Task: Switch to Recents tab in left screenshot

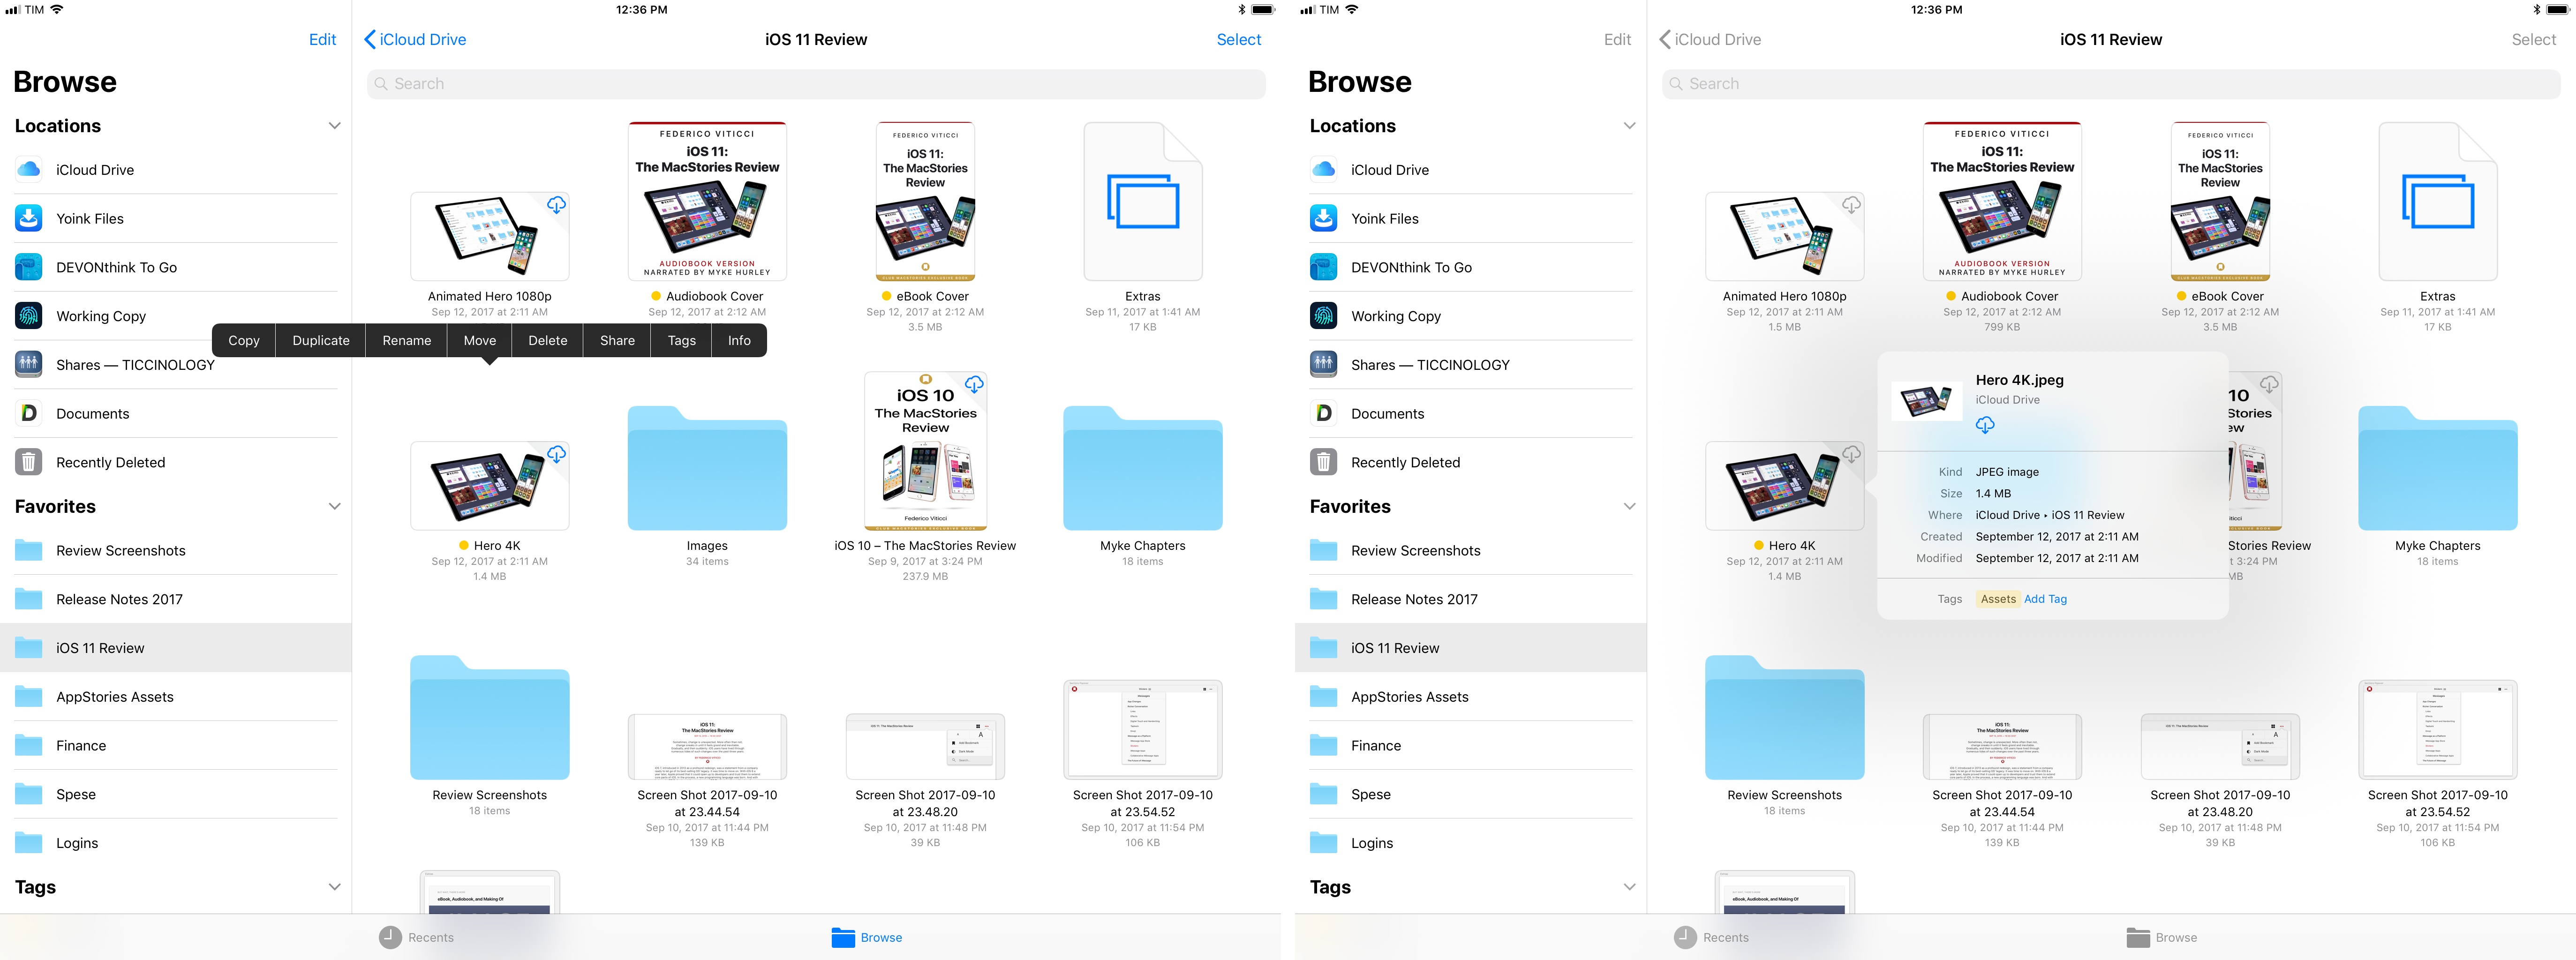Action: pyautogui.click(x=416, y=938)
